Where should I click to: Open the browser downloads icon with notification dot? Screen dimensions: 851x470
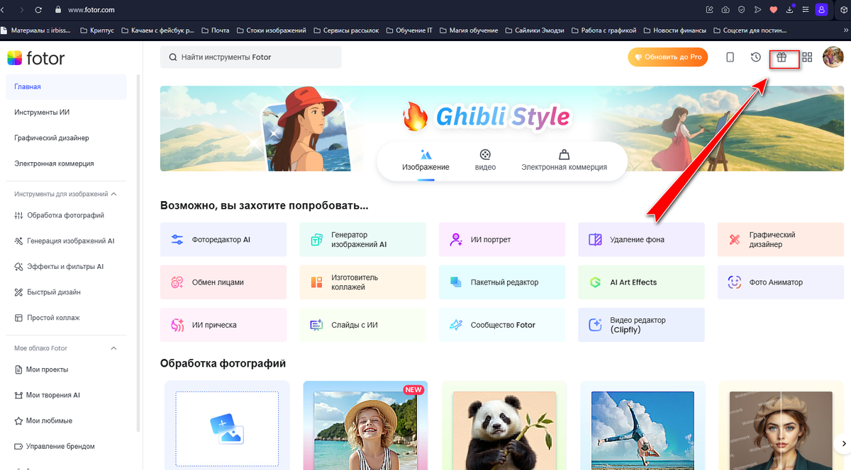(789, 10)
